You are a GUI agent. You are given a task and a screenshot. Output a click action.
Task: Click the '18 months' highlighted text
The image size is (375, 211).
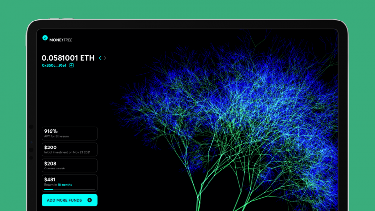[64, 185]
